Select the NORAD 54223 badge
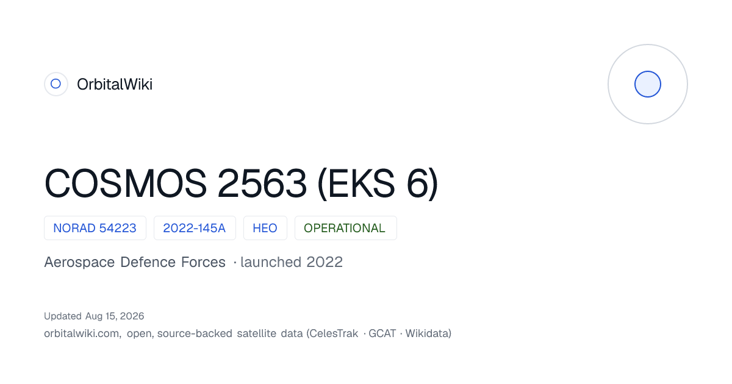This screenshot has width=732, height=384. pyautogui.click(x=95, y=228)
